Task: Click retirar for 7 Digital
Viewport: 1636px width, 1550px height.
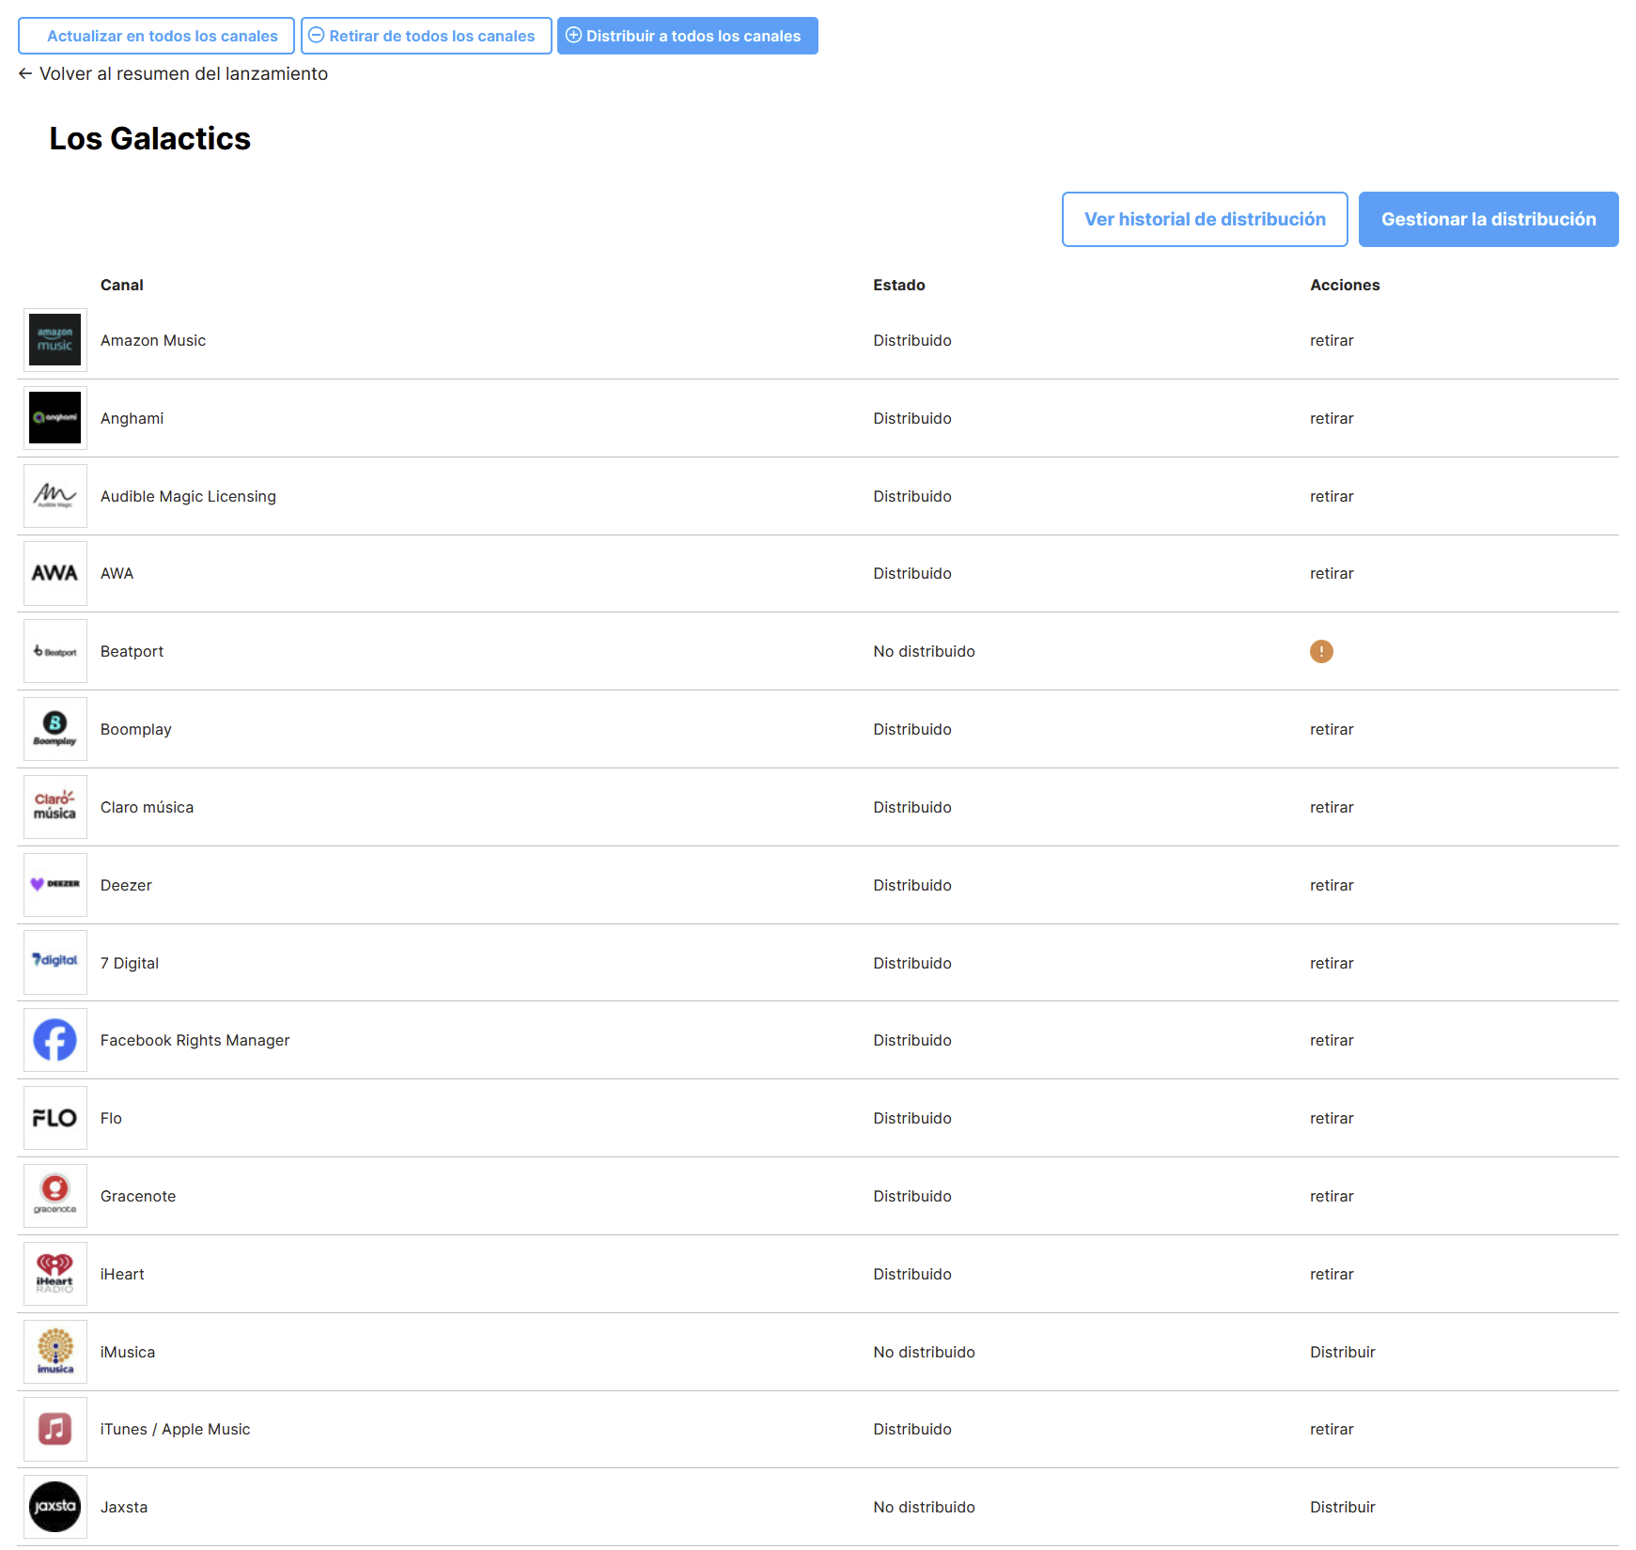Action: point(1332,963)
